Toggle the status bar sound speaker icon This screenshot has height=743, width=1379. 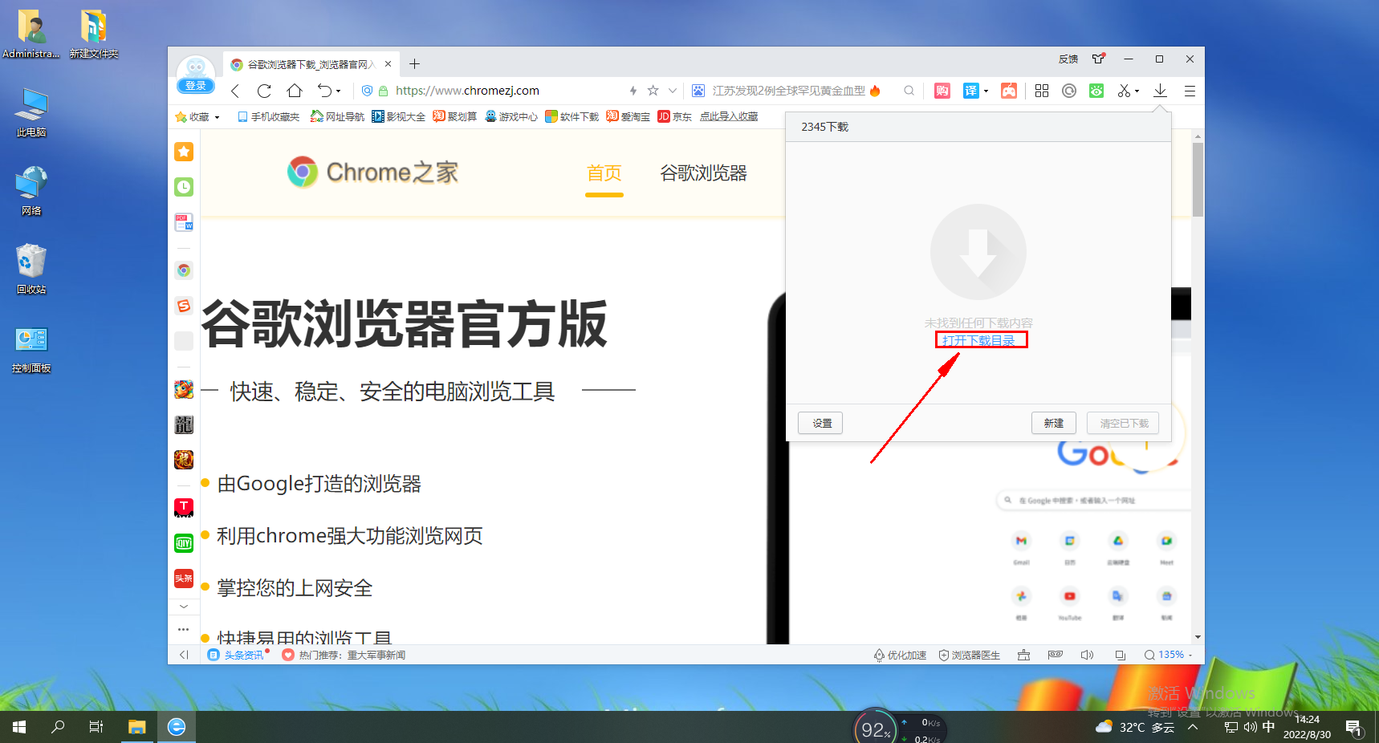(1087, 655)
